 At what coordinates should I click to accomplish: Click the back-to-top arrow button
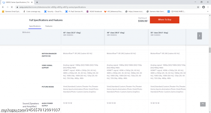click(x=203, y=104)
